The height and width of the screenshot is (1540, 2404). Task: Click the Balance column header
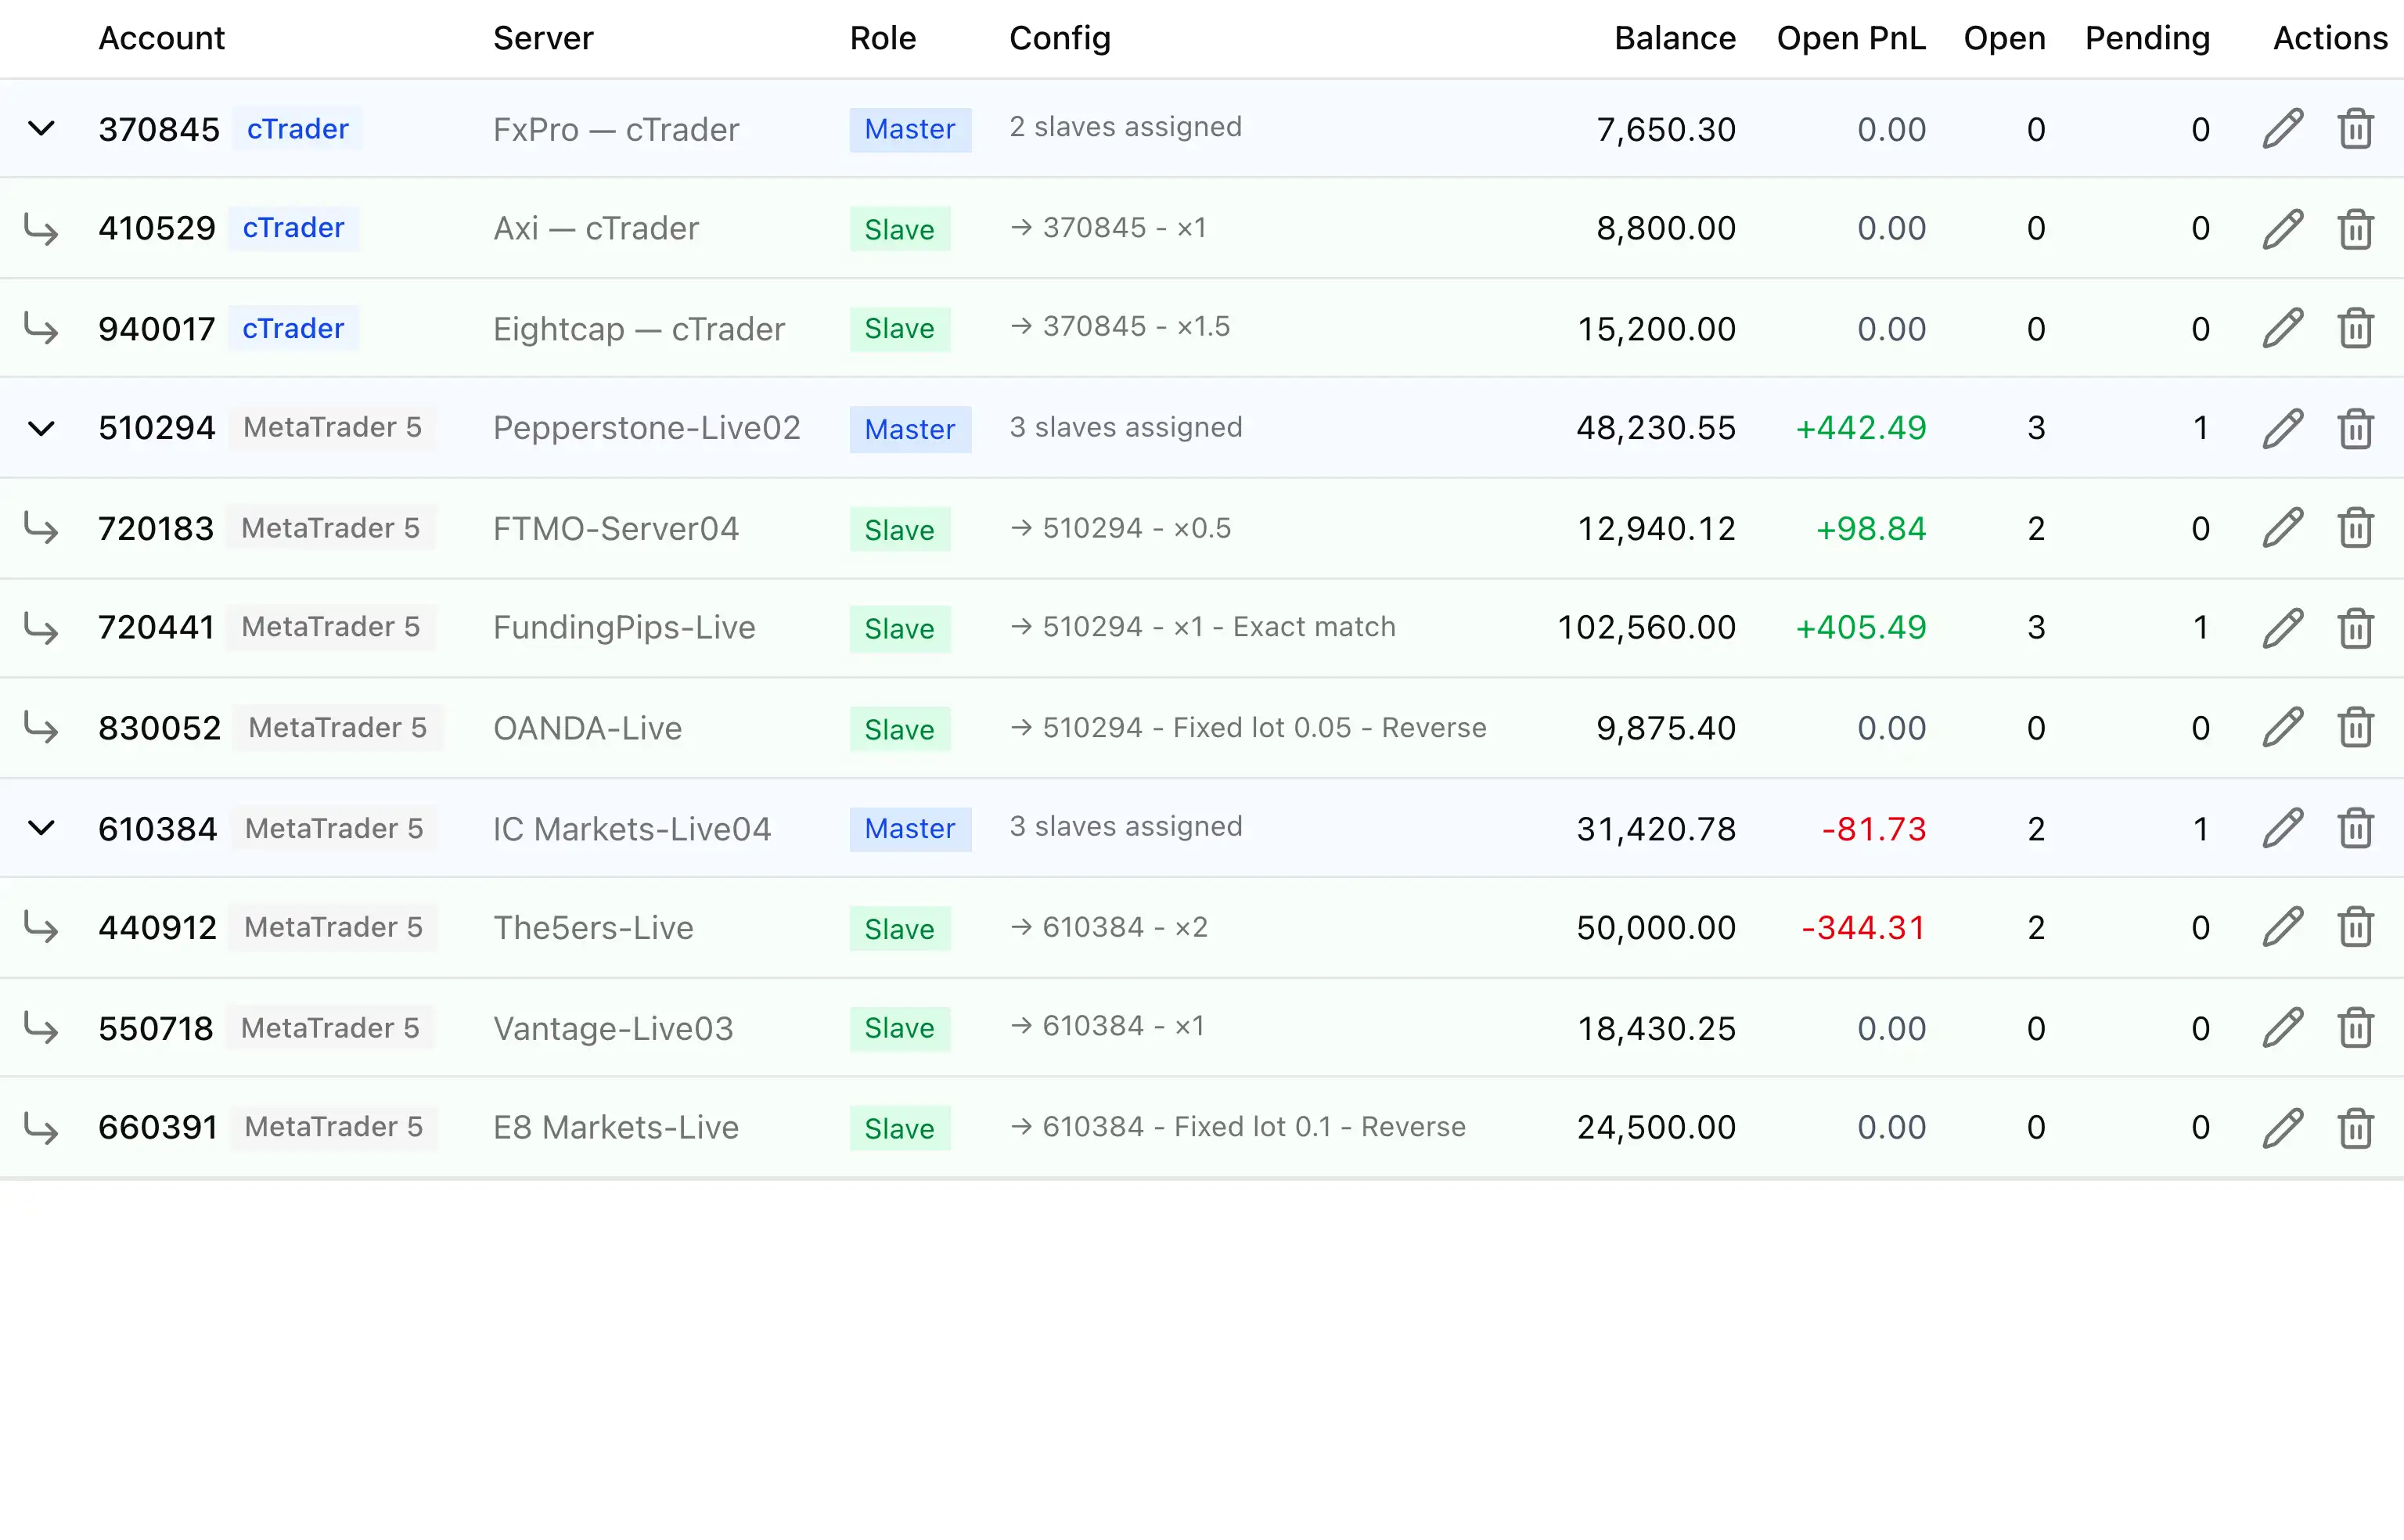(1675, 38)
